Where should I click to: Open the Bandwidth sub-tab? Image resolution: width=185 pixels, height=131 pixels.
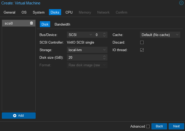62,24
